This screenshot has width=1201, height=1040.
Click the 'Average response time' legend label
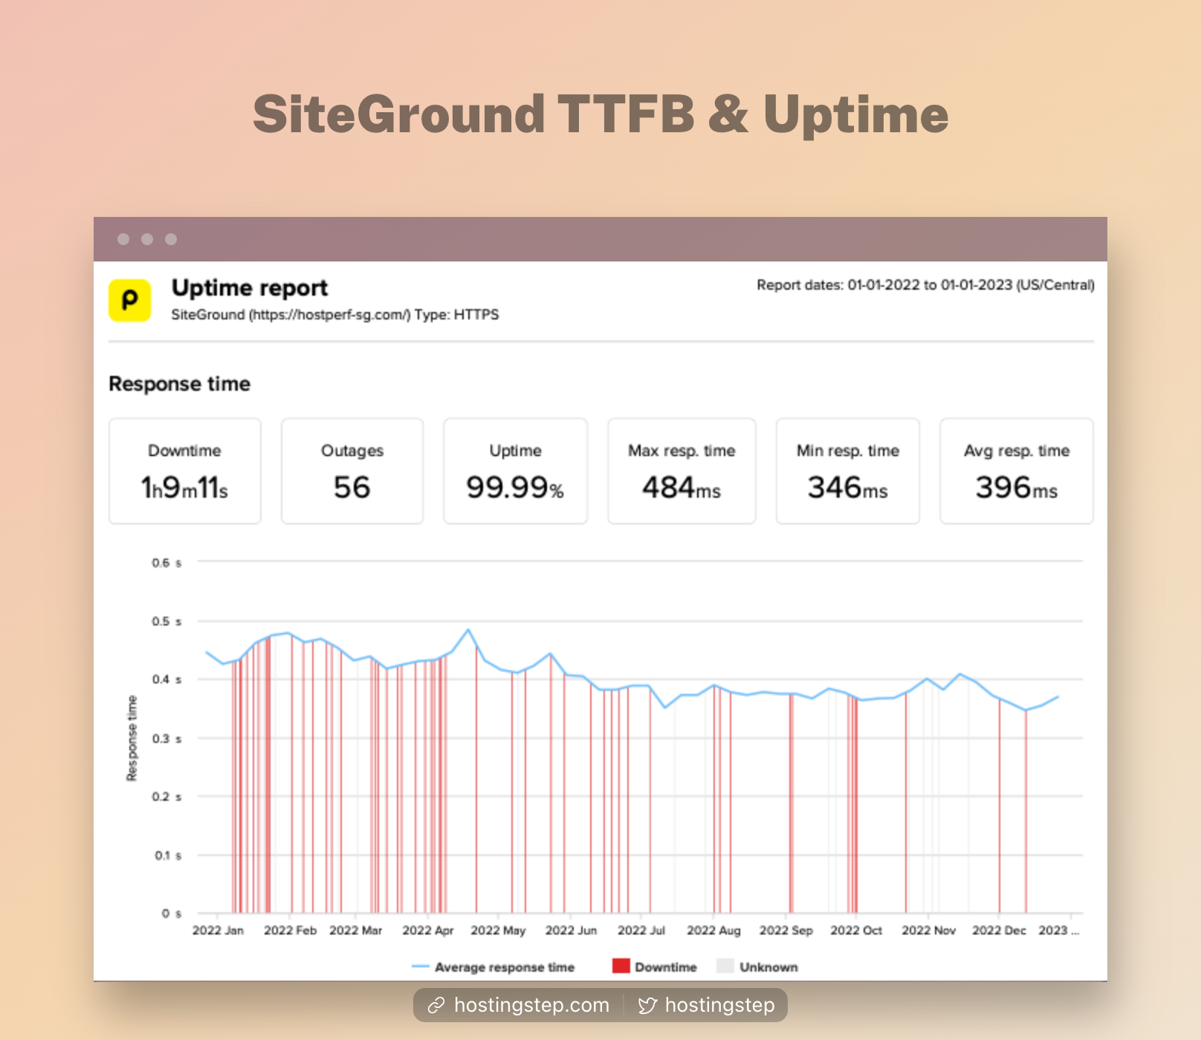click(505, 967)
